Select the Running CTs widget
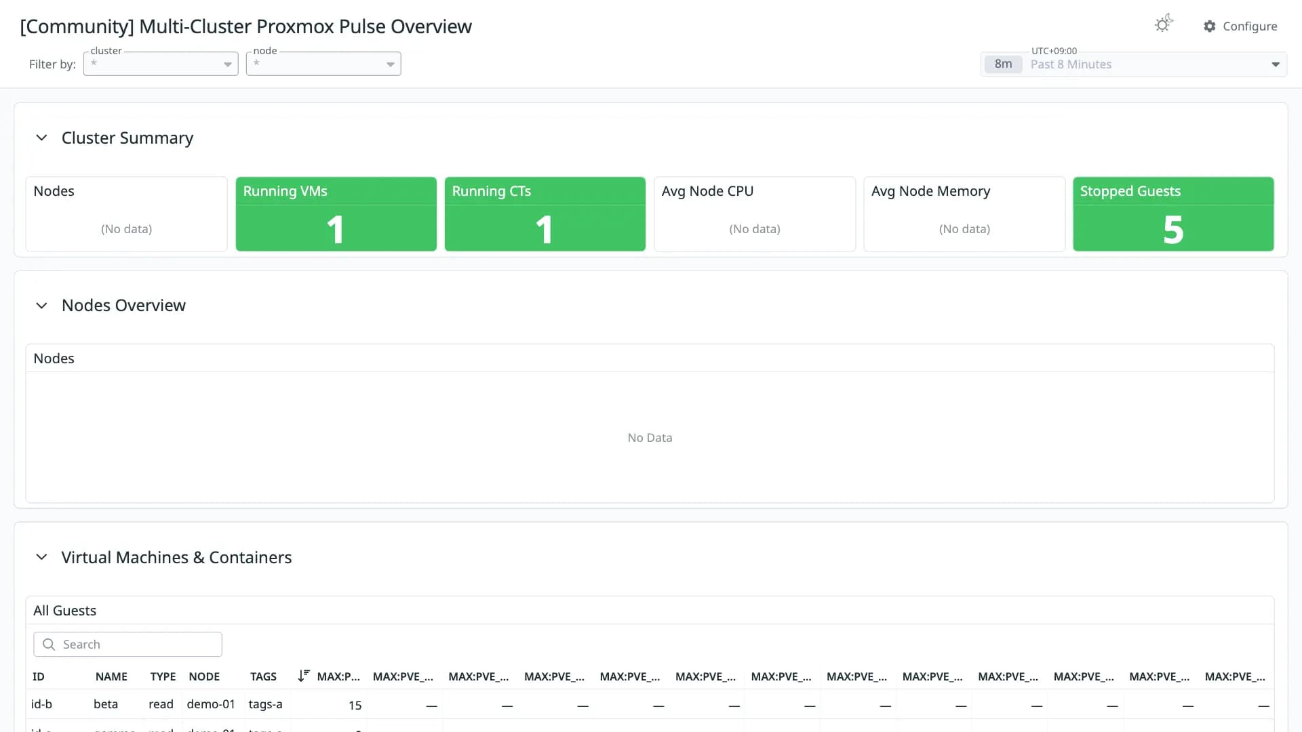 point(545,214)
